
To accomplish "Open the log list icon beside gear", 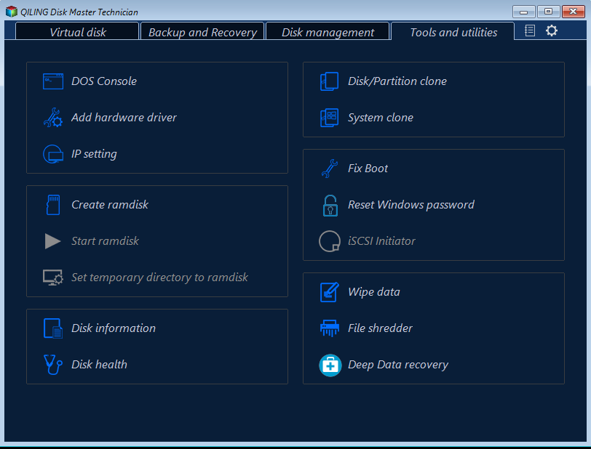I will (x=530, y=31).
